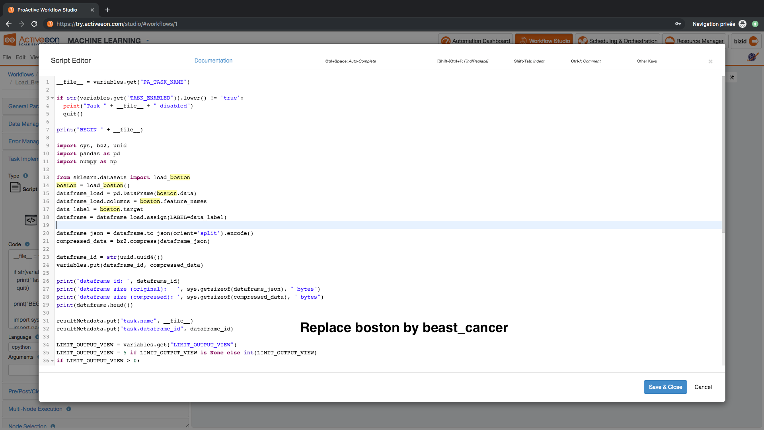
Task: Click the Documentation link in Script Editor
Action: [214, 61]
